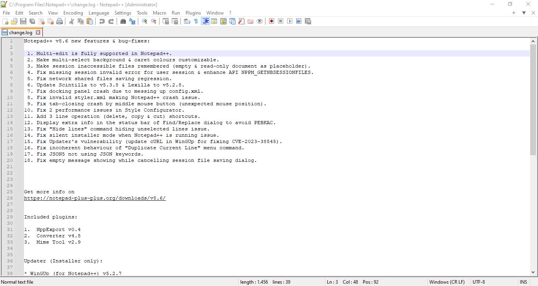Open the File menu

[6, 13]
